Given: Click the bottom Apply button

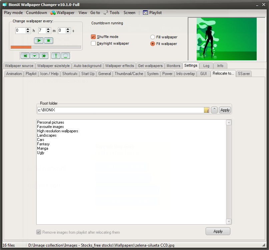Looking at the screenshot, I should pyautogui.click(x=218, y=231).
